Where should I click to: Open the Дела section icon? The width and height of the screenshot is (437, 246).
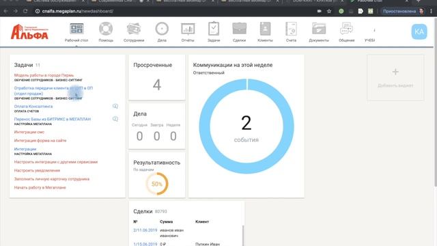click(x=162, y=29)
